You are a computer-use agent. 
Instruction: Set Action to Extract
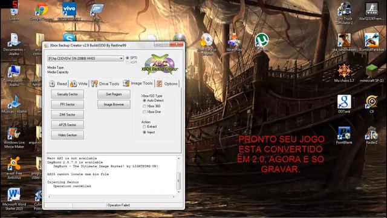(x=145, y=127)
